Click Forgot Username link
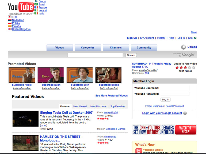 [155, 106]
